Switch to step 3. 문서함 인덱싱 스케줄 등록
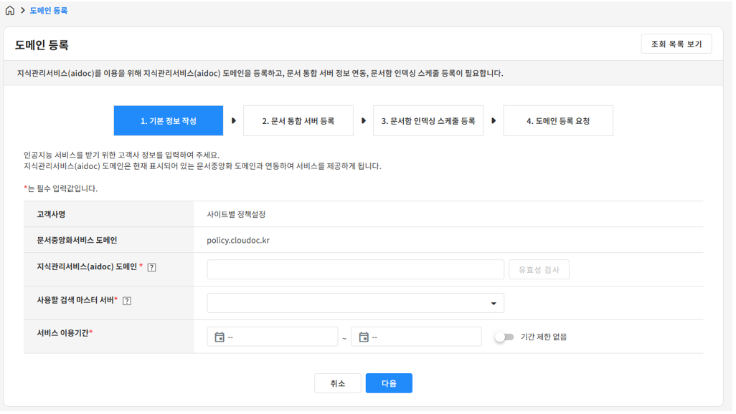The width and height of the screenshot is (736, 414). click(x=428, y=121)
